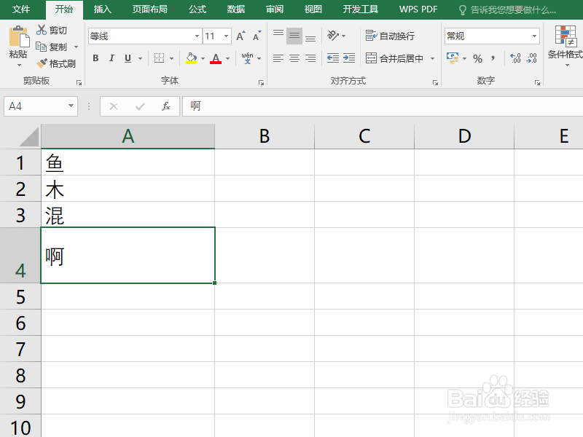Click insert function fx icon

coord(166,106)
